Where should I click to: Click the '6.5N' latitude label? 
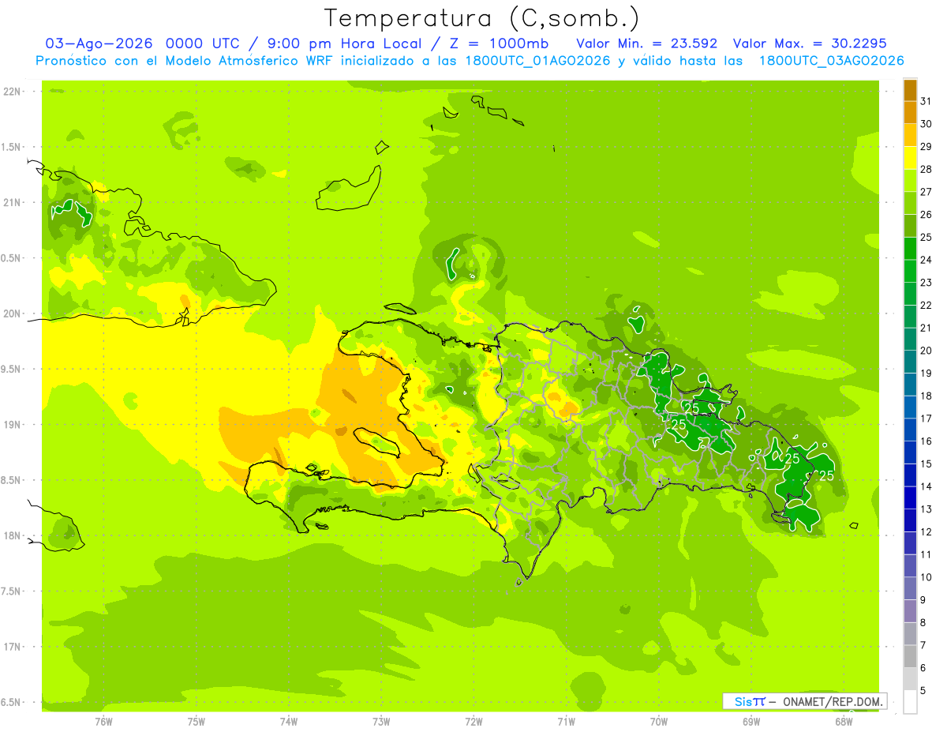coord(10,703)
